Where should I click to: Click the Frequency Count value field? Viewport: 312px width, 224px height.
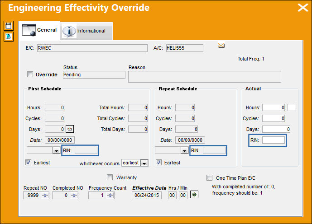click(98, 195)
